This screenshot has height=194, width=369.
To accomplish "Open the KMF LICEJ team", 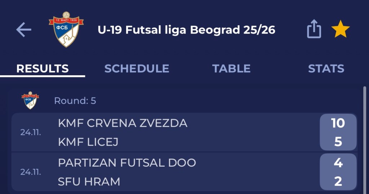I will point(88,142).
